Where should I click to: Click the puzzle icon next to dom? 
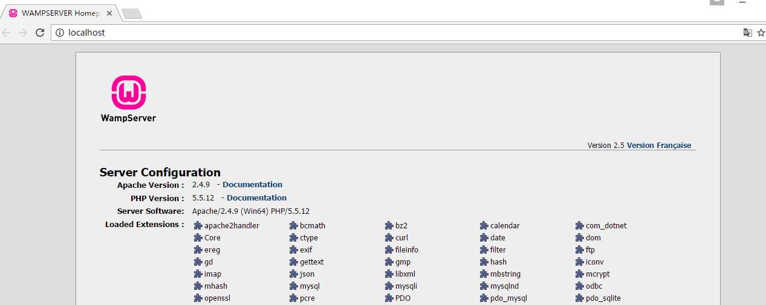580,238
